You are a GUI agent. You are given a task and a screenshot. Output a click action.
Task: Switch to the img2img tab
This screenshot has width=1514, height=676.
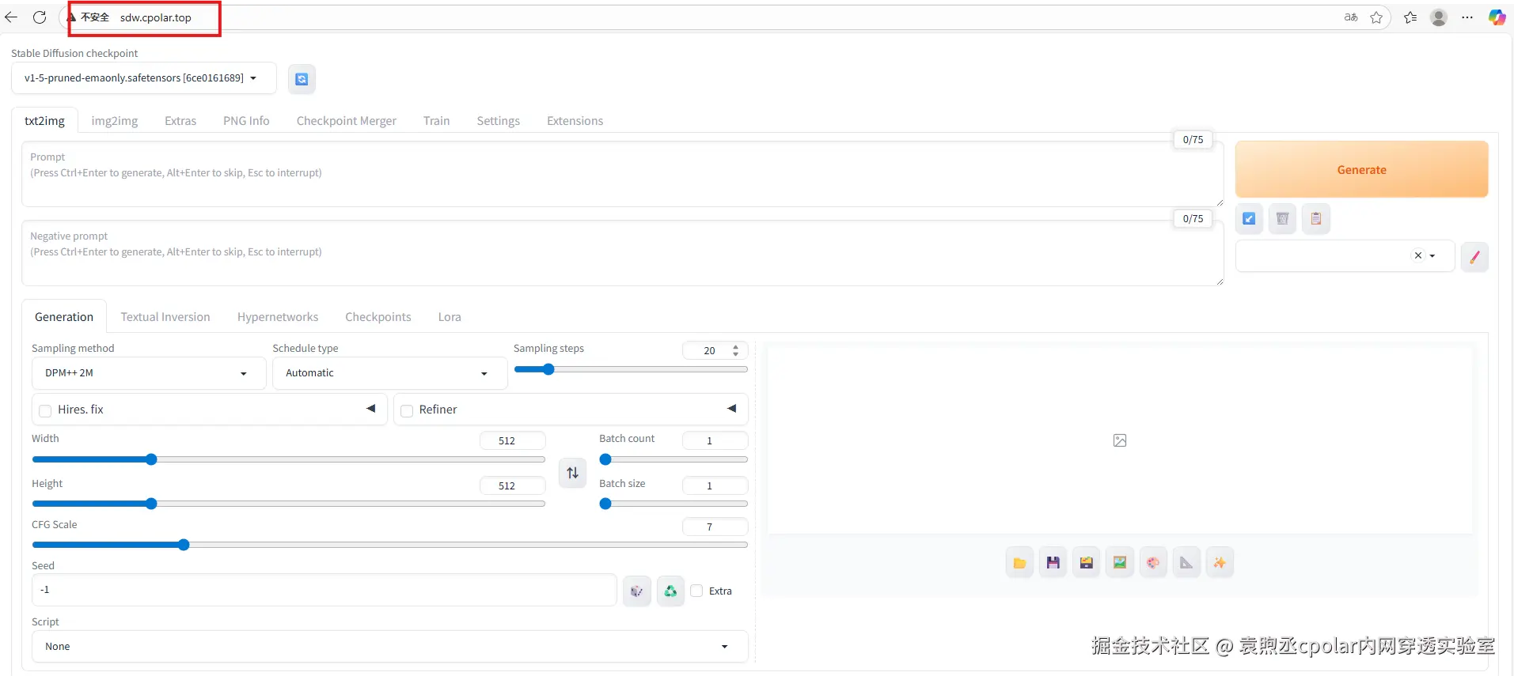tap(115, 121)
